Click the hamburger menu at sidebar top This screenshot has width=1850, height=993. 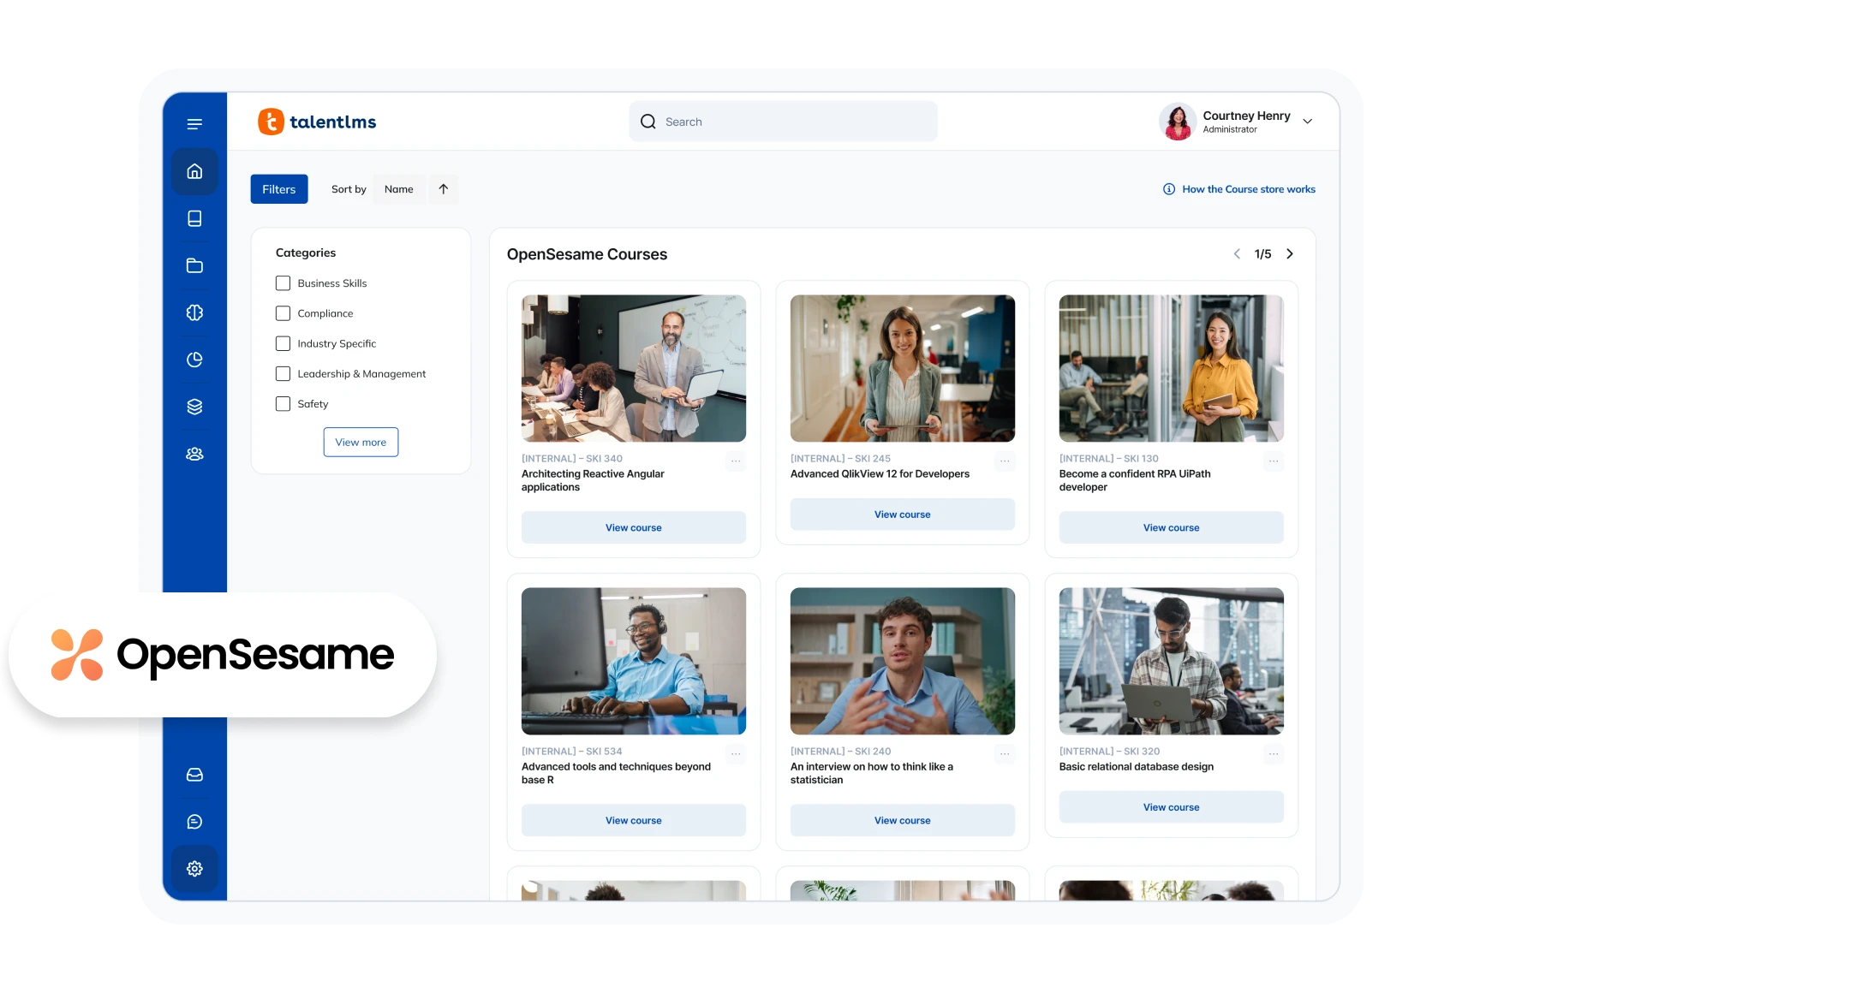[x=194, y=124]
